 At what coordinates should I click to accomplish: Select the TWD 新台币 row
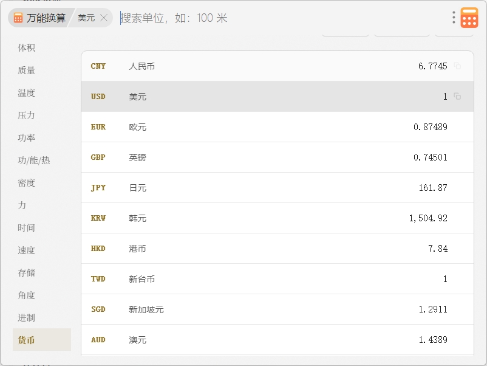point(278,279)
